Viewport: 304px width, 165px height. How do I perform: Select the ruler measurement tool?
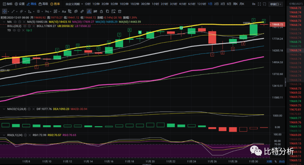click(x=82, y=11)
